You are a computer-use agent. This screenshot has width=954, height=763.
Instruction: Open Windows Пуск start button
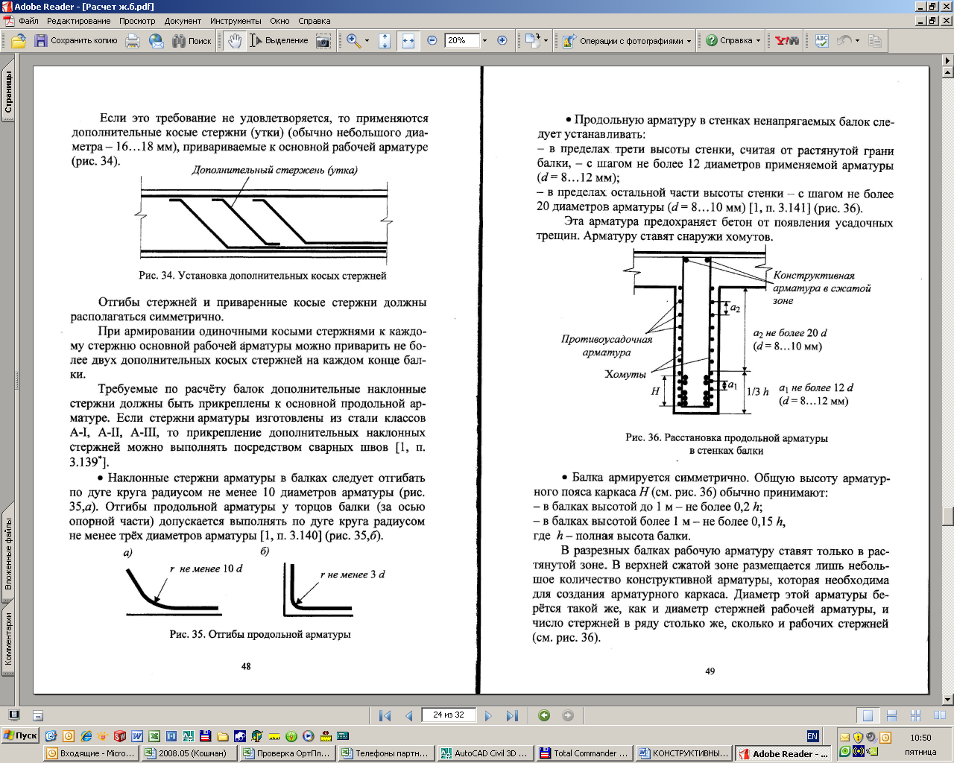click(20, 735)
